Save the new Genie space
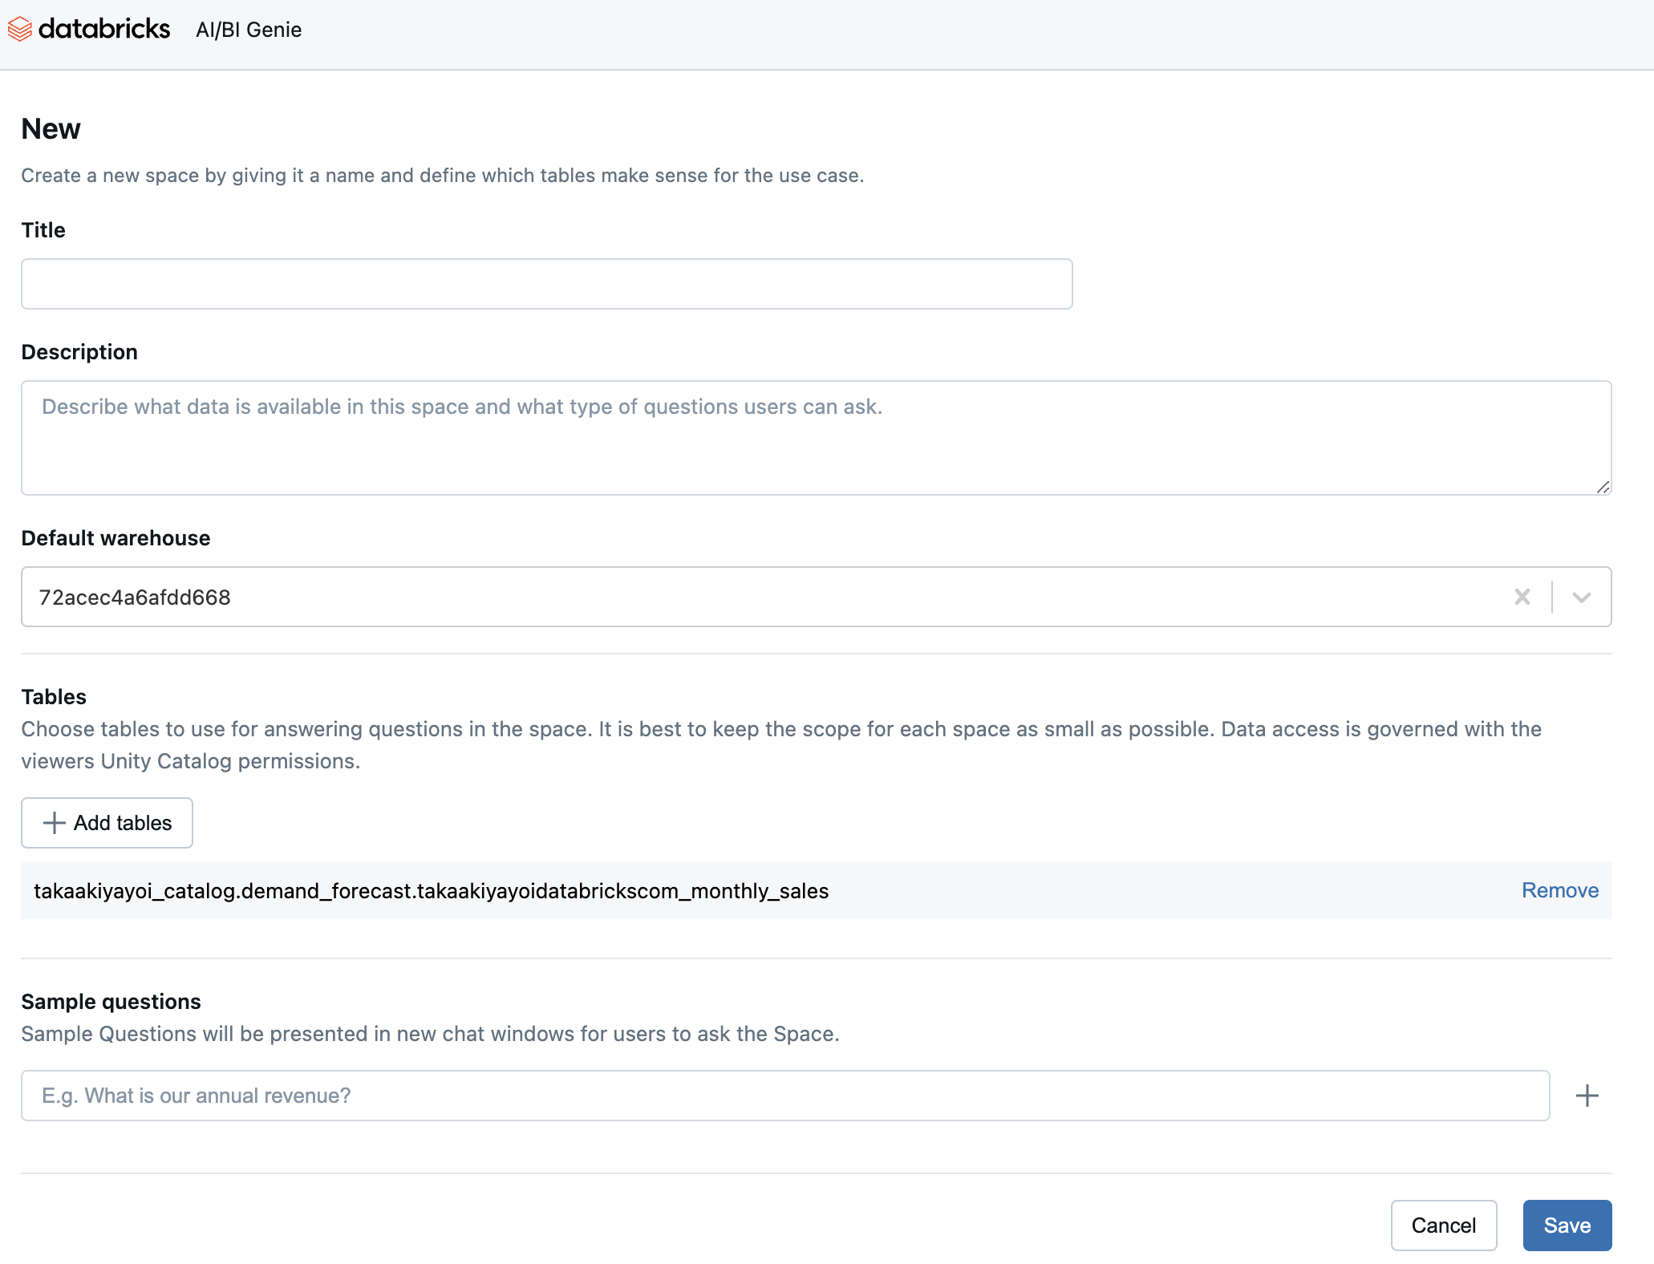1654x1264 pixels. click(x=1567, y=1225)
